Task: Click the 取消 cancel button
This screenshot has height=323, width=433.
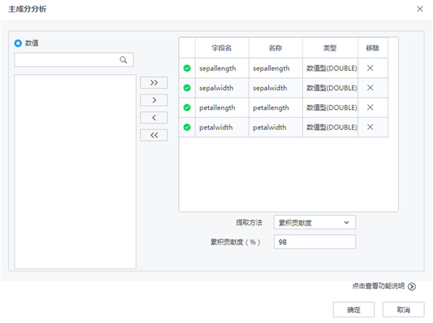Action: pos(403,310)
